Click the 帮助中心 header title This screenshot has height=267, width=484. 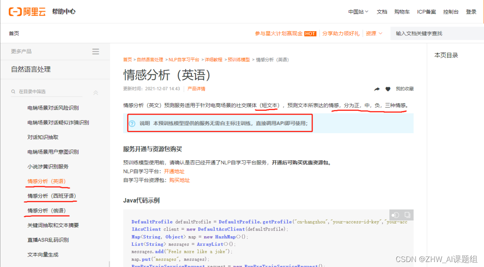64,12
